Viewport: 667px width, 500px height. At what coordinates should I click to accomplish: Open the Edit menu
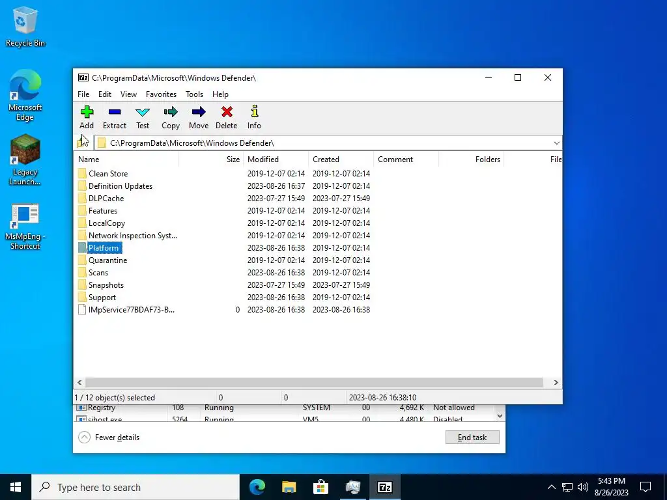pos(105,94)
